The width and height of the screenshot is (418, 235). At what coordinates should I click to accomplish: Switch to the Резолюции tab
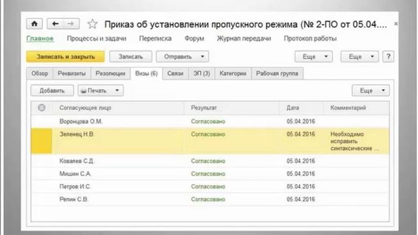click(110, 73)
